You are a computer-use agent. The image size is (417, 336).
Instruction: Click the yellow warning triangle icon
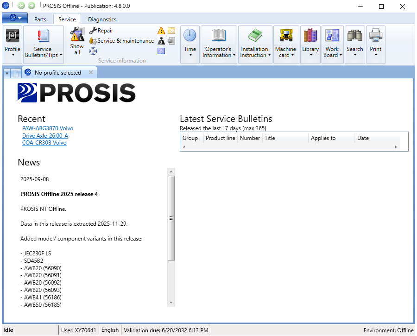click(x=161, y=30)
